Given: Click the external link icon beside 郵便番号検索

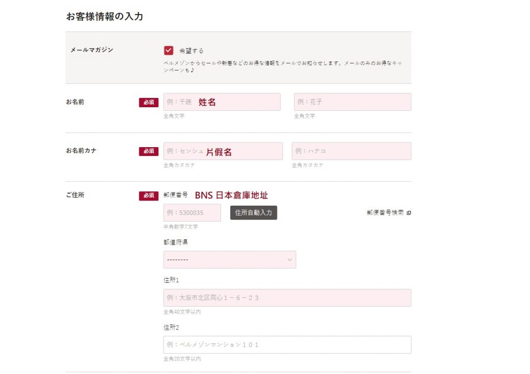Looking at the screenshot, I should click(x=408, y=213).
